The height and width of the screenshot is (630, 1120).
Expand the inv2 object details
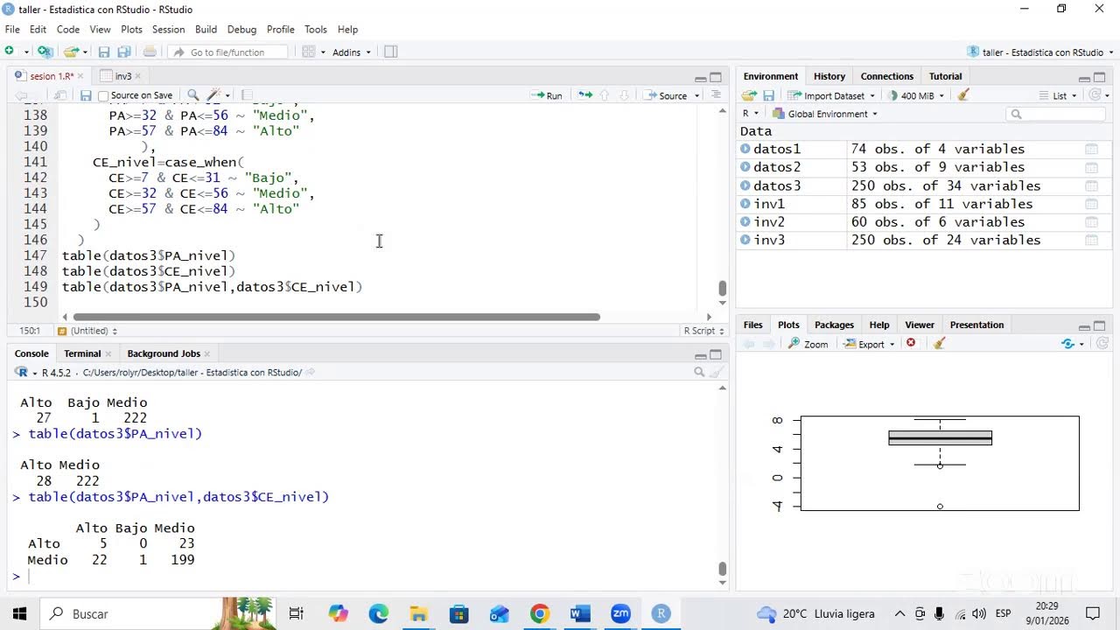[x=745, y=221]
